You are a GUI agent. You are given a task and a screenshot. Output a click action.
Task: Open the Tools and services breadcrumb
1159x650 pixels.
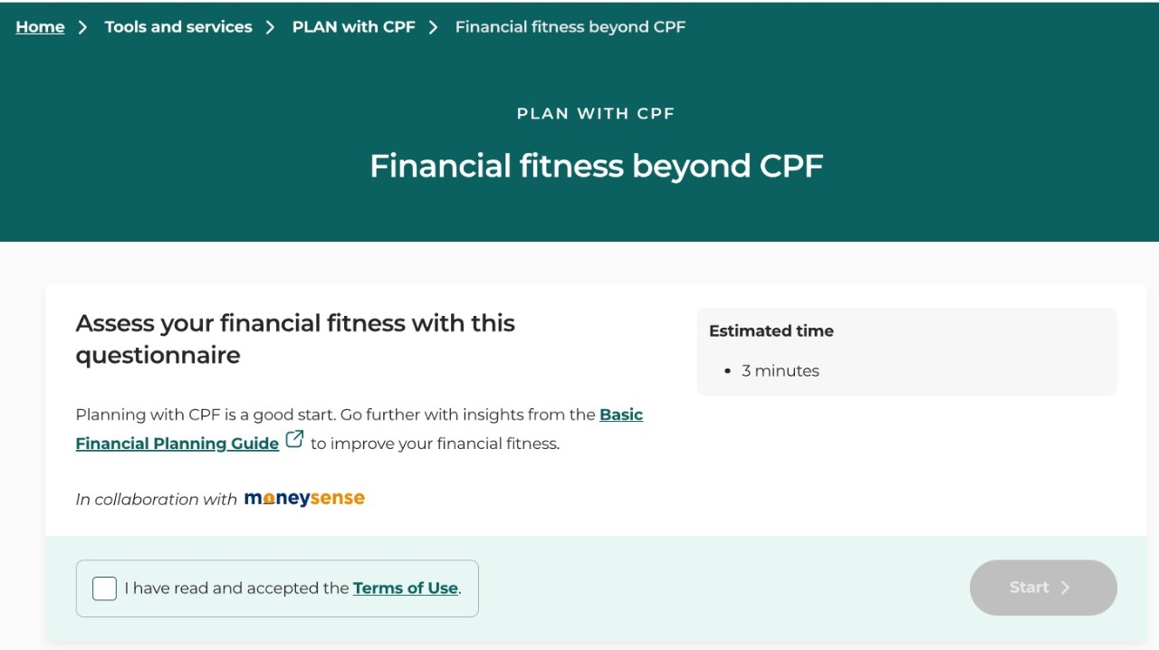click(178, 27)
